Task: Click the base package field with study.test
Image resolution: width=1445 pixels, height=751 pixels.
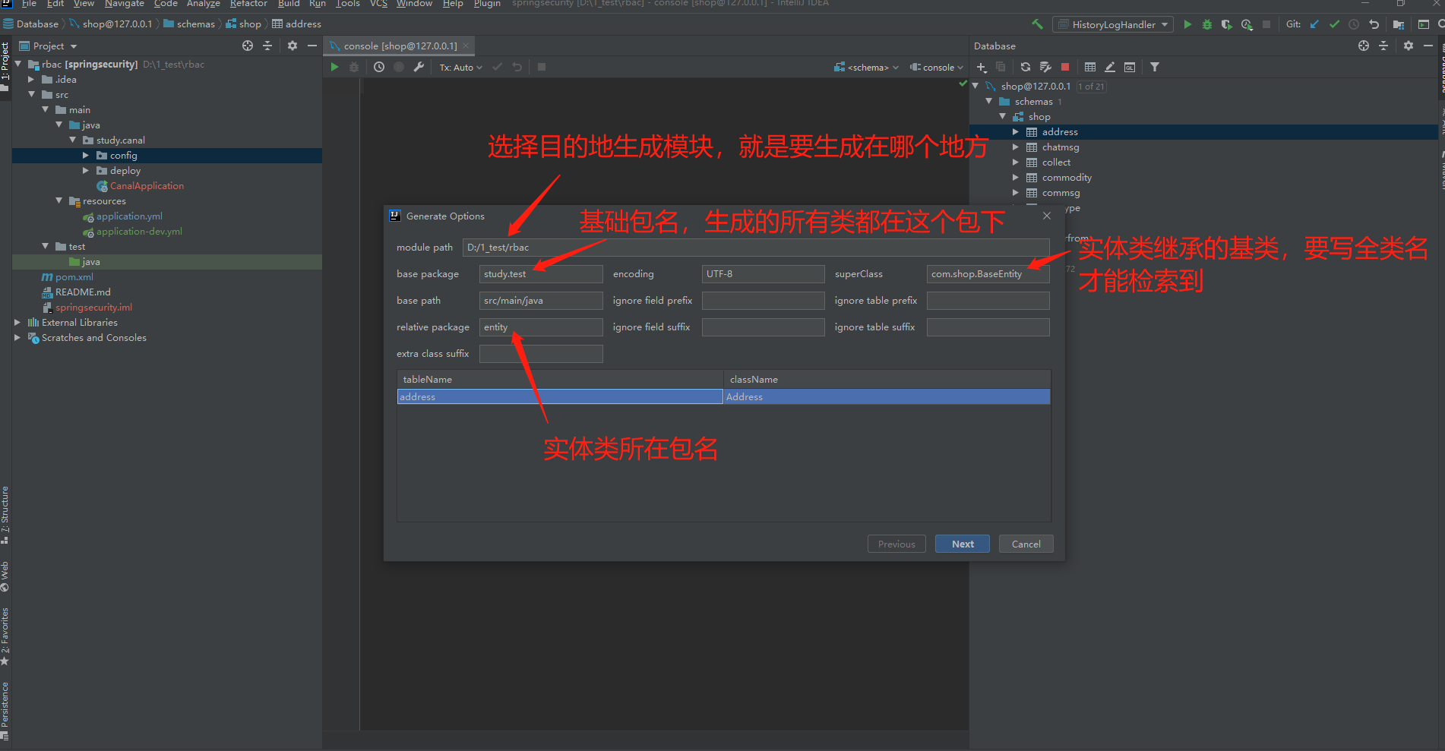Action: pos(541,274)
